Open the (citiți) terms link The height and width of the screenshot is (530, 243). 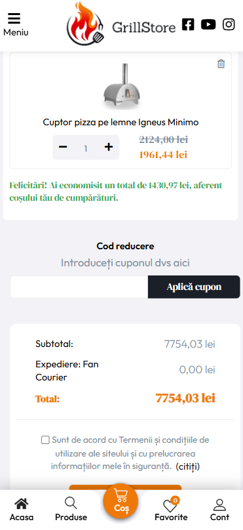click(x=187, y=466)
